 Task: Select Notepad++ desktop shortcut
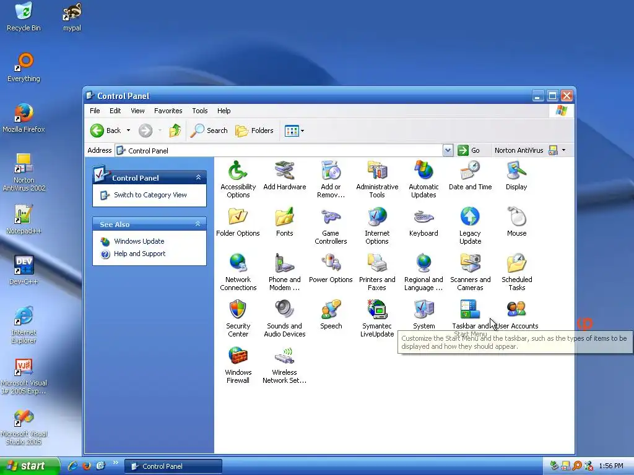point(24,220)
